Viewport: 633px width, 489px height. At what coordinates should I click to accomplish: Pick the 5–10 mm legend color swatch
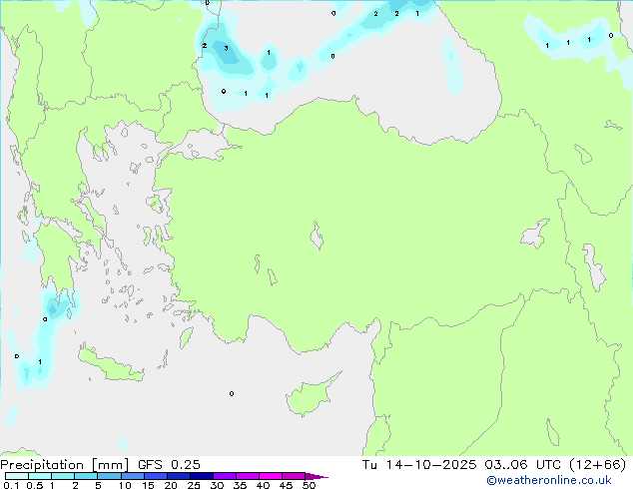(x=109, y=476)
